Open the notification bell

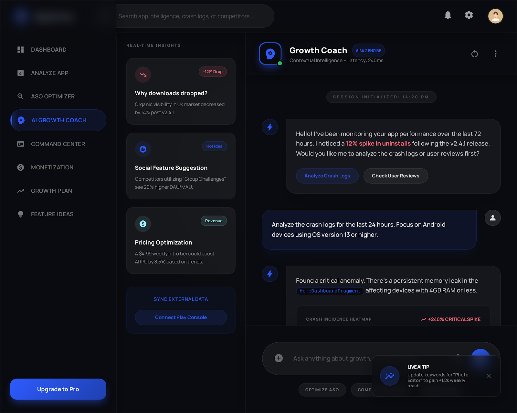pos(448,15)
